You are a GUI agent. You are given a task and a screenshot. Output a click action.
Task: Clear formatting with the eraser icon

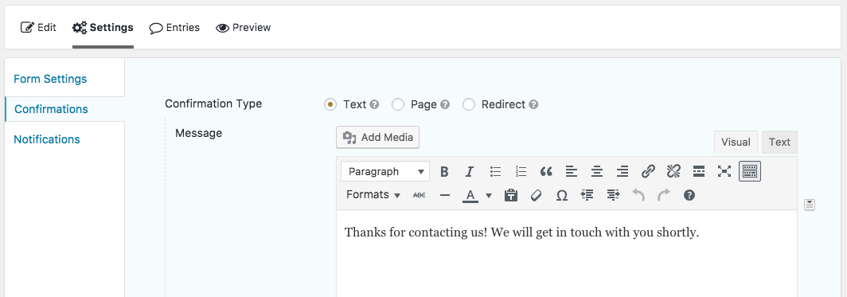[537, 195]
